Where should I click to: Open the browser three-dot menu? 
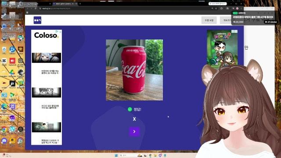tap(241, 8)
